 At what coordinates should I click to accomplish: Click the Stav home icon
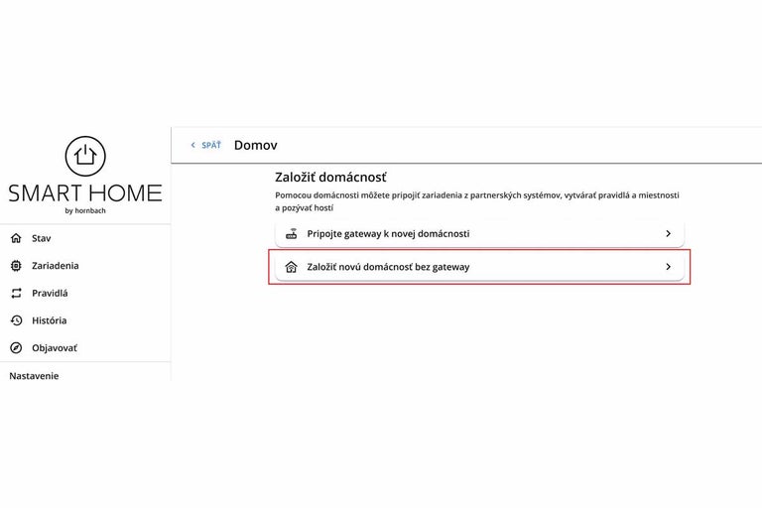coord(16,238)
